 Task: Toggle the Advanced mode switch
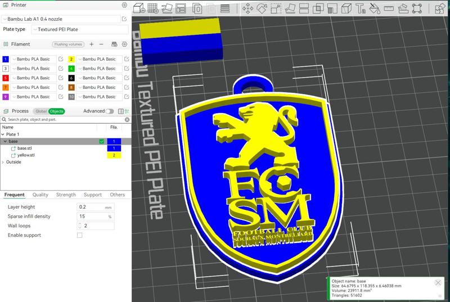109,111
